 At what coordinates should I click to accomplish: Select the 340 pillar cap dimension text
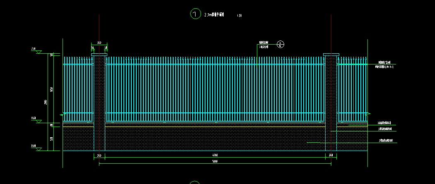click(99, 43)
